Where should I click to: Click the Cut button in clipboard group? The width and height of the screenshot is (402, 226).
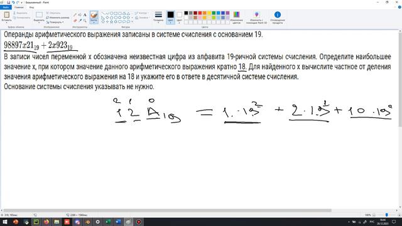(21, 13)
